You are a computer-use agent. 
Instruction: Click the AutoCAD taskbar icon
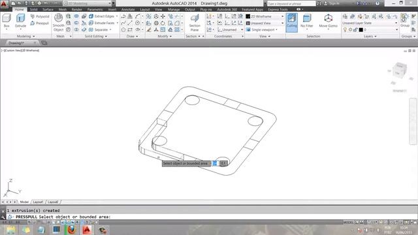click(x=87, y=230)
